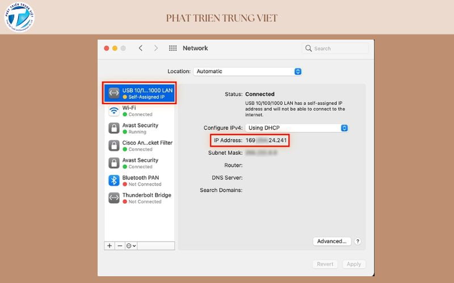This screenshot has width=454, height=283.
Task: Select USB 10/100/1000 LAN service
Action: (x=140, y=93)
